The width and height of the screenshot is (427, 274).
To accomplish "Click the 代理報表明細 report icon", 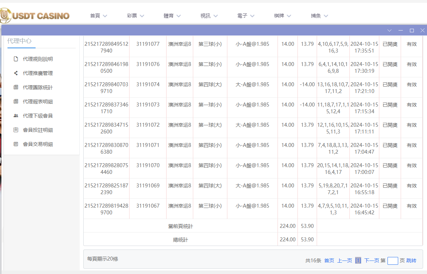I will click(15, 102).
